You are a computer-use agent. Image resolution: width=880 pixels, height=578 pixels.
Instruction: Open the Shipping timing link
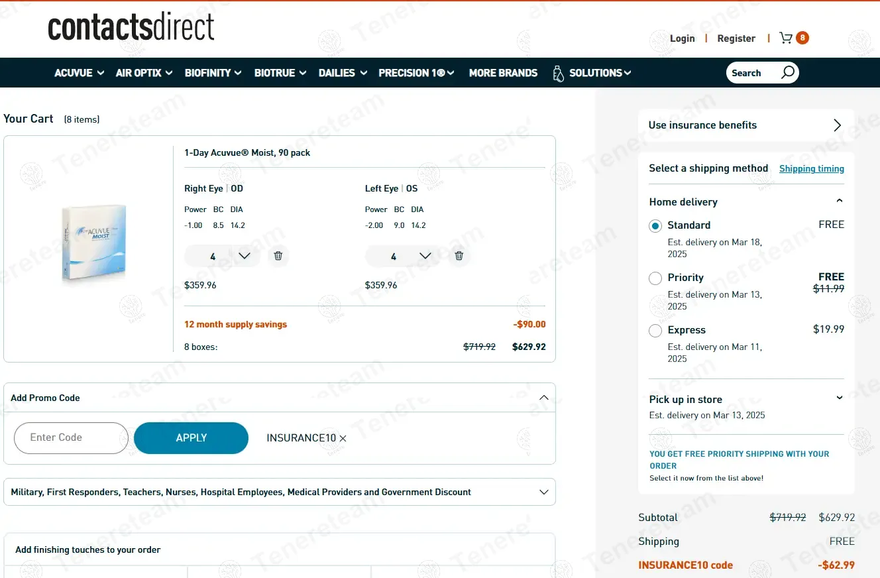(811, 169)
